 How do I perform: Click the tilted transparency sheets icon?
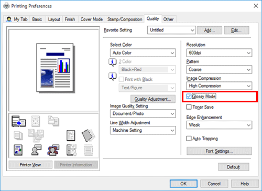[x=89, y=135]
